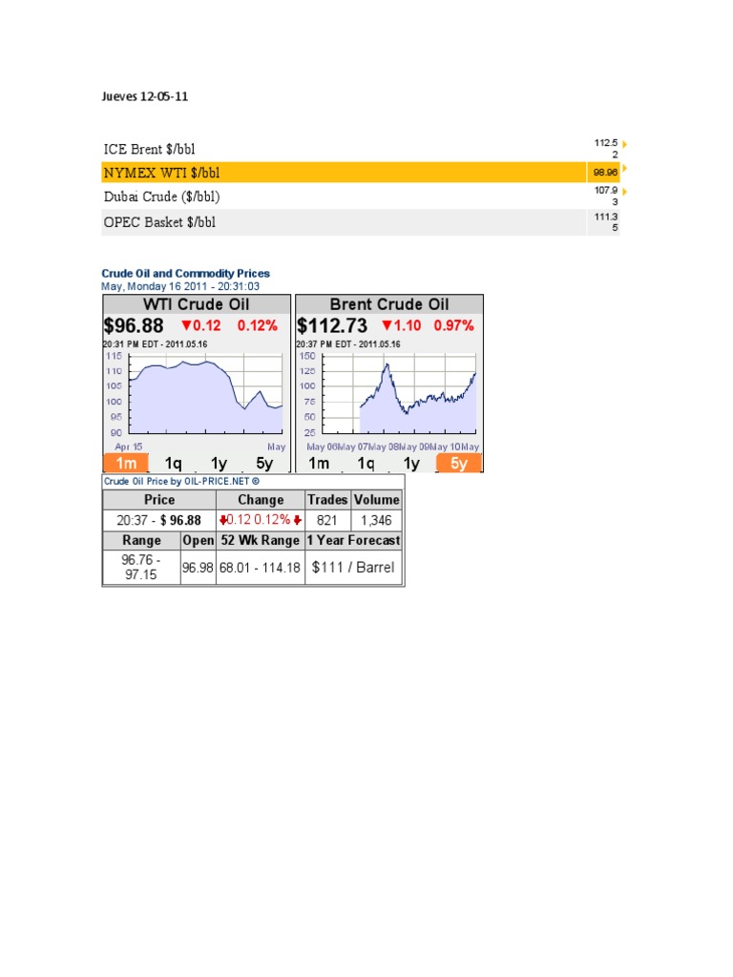Click the Trades column header

coord(327,500)
